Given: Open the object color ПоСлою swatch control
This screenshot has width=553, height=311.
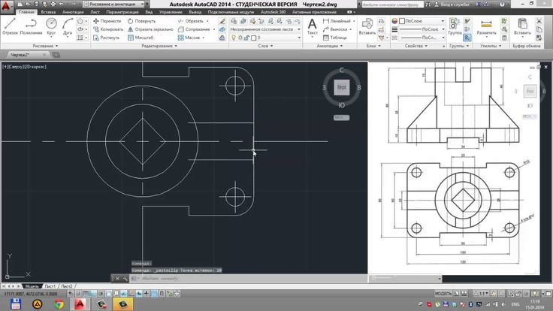Looking at the screenshot, I should point(422,21).
